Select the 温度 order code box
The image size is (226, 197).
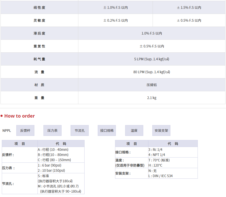134,130
